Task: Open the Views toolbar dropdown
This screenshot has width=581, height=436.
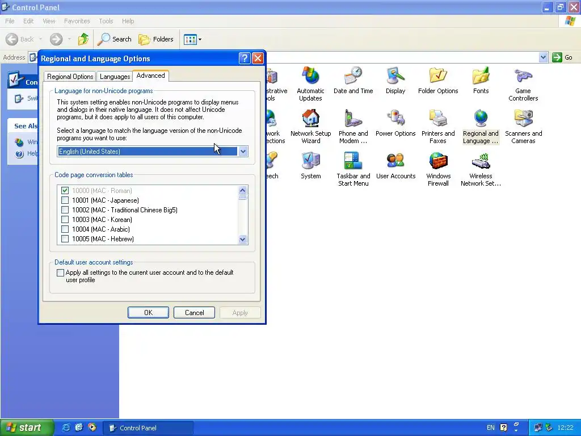Action: (x=193, y=39)
